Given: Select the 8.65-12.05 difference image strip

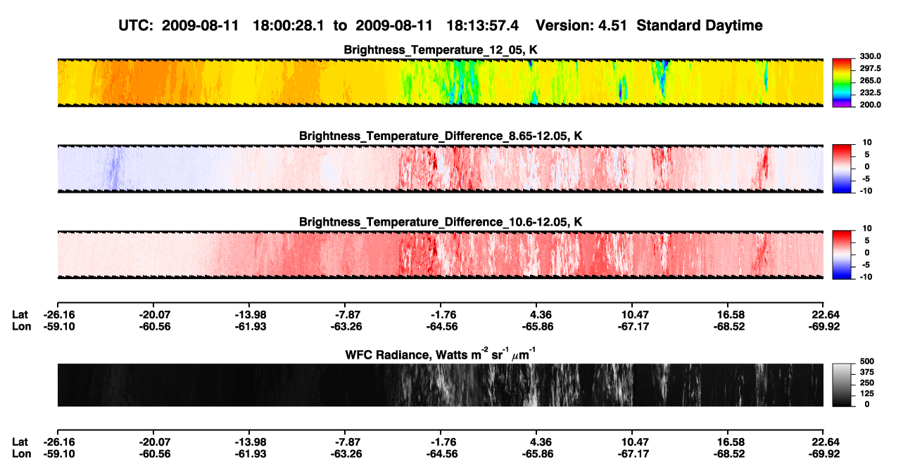Looking at the screenshot, I should [440, 169].
